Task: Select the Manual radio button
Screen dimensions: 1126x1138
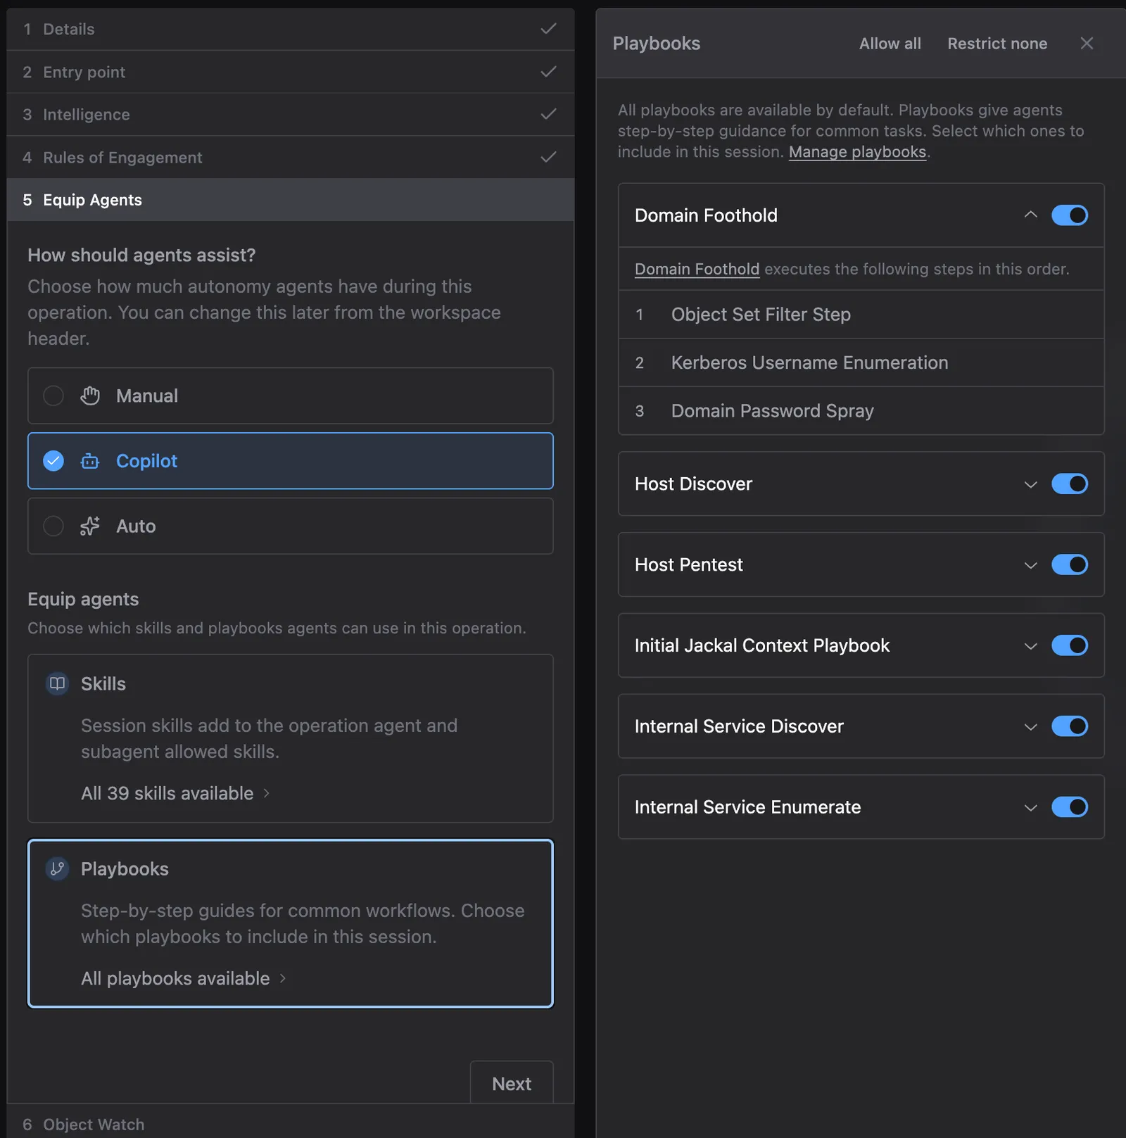Action: pos(53,396)
